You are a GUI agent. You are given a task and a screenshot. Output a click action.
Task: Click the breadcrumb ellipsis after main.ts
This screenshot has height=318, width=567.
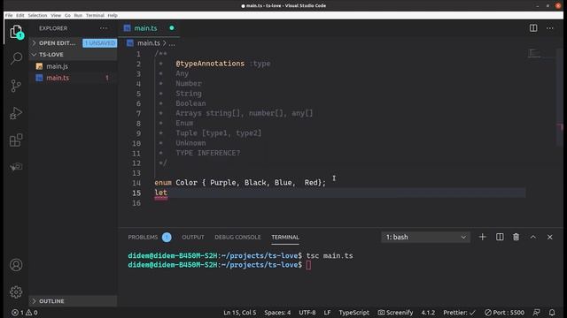(172, 43)
